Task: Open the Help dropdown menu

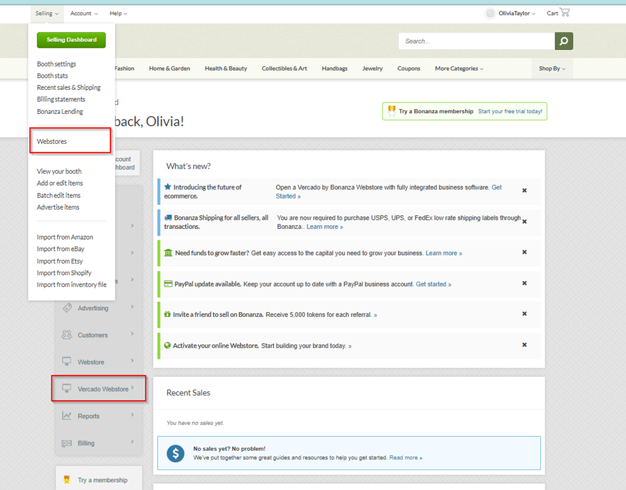Action: coord(118,13)
